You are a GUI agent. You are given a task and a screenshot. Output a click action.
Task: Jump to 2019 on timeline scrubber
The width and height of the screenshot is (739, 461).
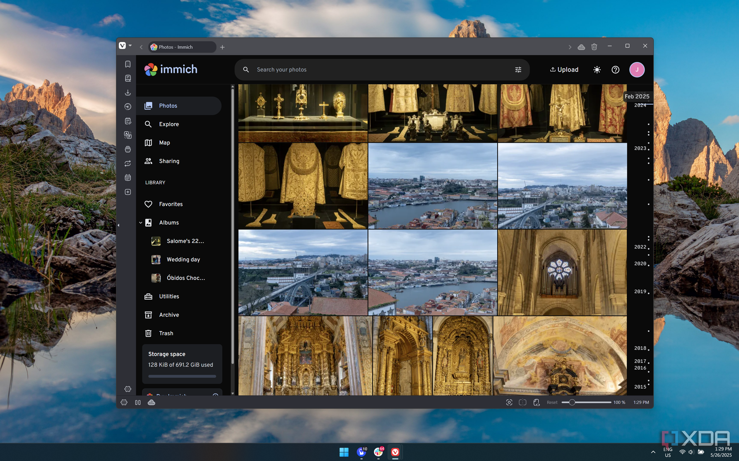640,291
